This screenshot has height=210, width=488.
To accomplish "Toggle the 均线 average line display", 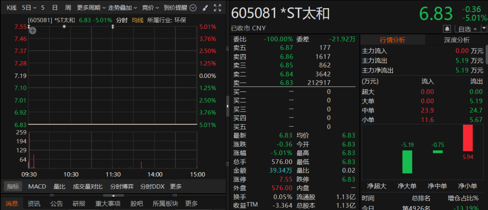I will pos(137,20).
